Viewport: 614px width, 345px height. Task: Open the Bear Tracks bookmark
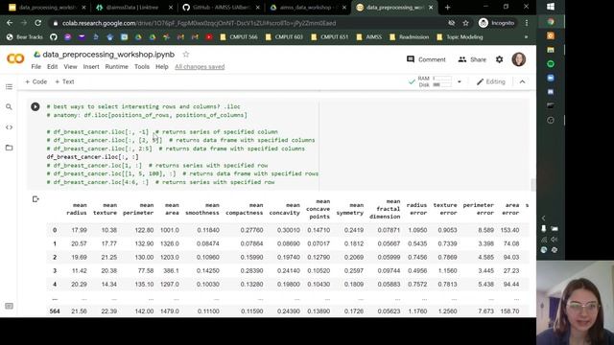click(25, 37)
